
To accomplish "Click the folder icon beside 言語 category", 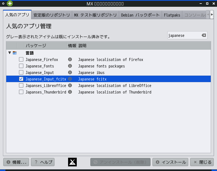I will click(x=15, y=53).
